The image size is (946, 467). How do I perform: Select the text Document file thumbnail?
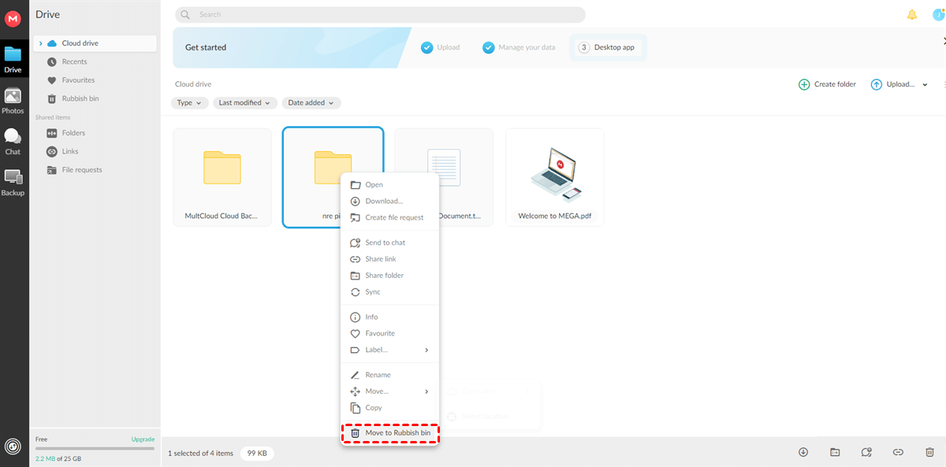coord(444,168)
